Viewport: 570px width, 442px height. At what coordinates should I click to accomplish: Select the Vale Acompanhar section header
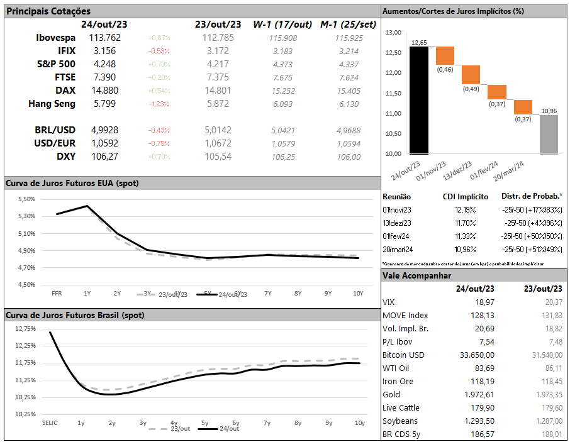tap(415, 275)
